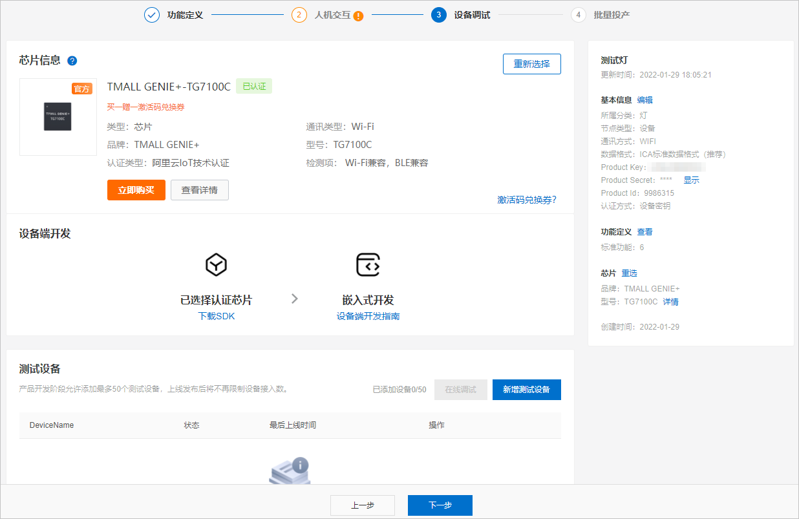Click 买一赠一激活码兑换券 promo text
Viewport: 799px width, 519px height.
(x=146, y=107)
